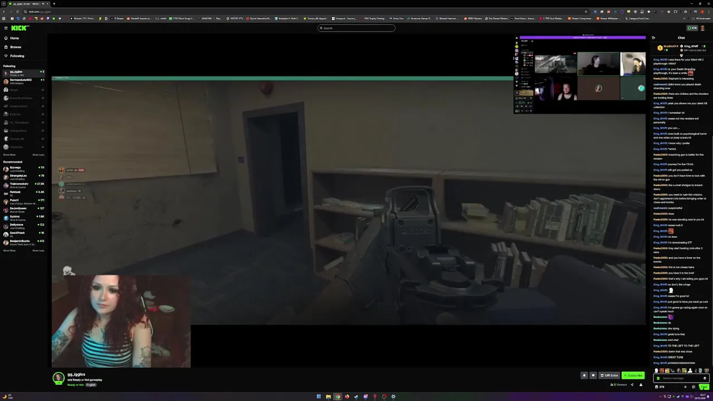Open All Bookmarks folder
The image size is (713, 401).
tap(702, 18)
